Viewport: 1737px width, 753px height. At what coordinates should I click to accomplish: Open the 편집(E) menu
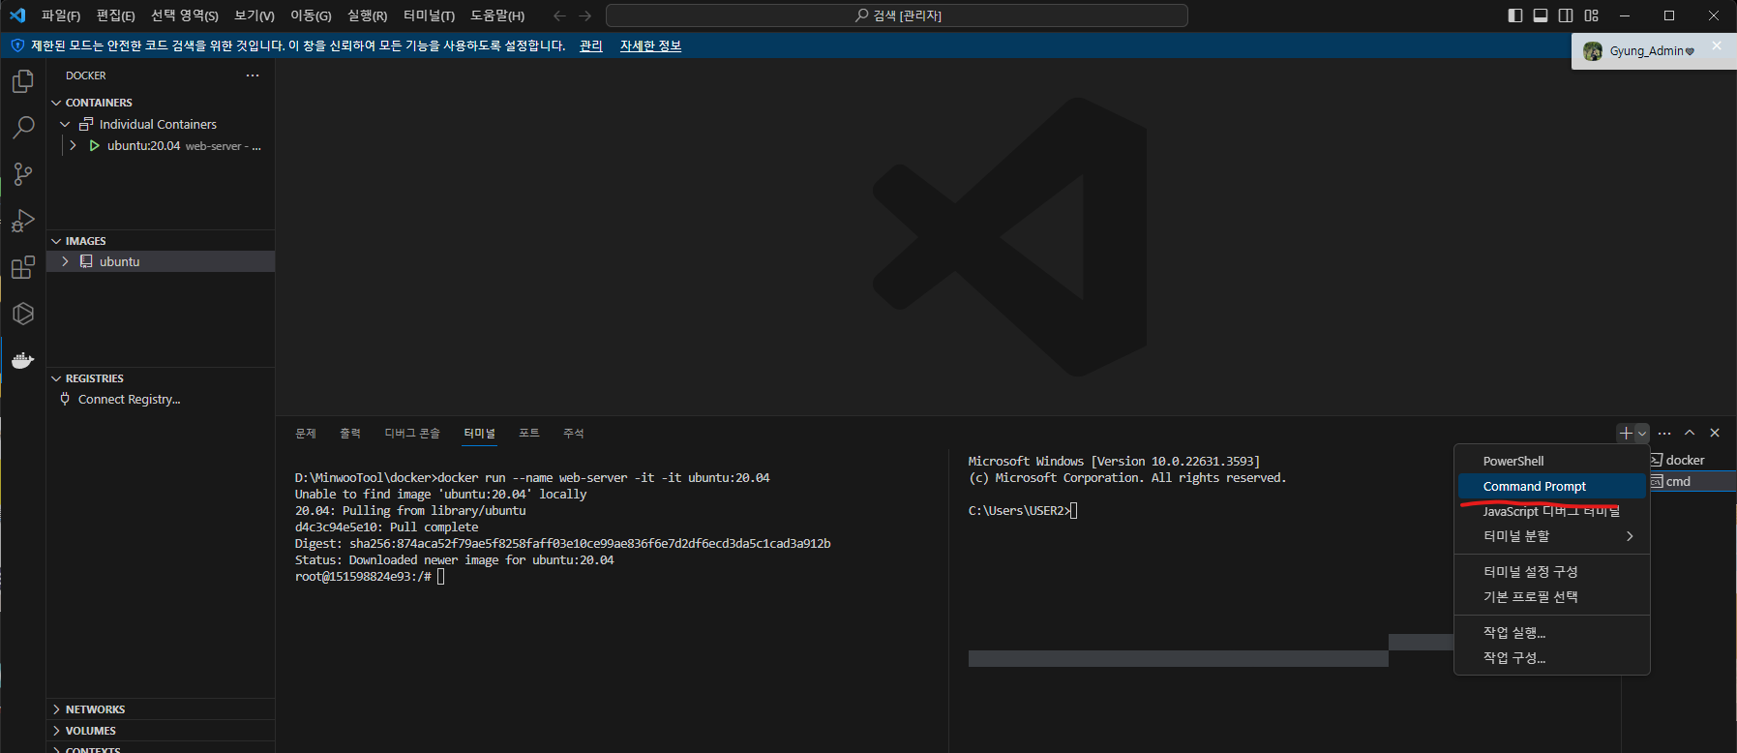point(115,15)
